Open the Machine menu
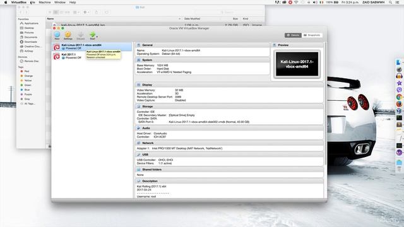 pyautogui.click(x=45, y=3)
